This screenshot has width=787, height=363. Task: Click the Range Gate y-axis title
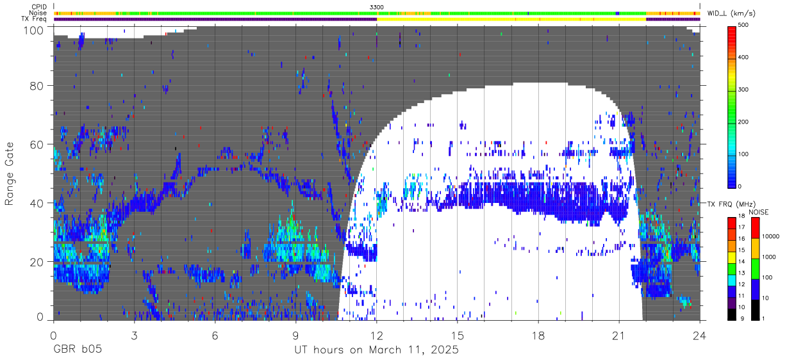coord(10,174)
